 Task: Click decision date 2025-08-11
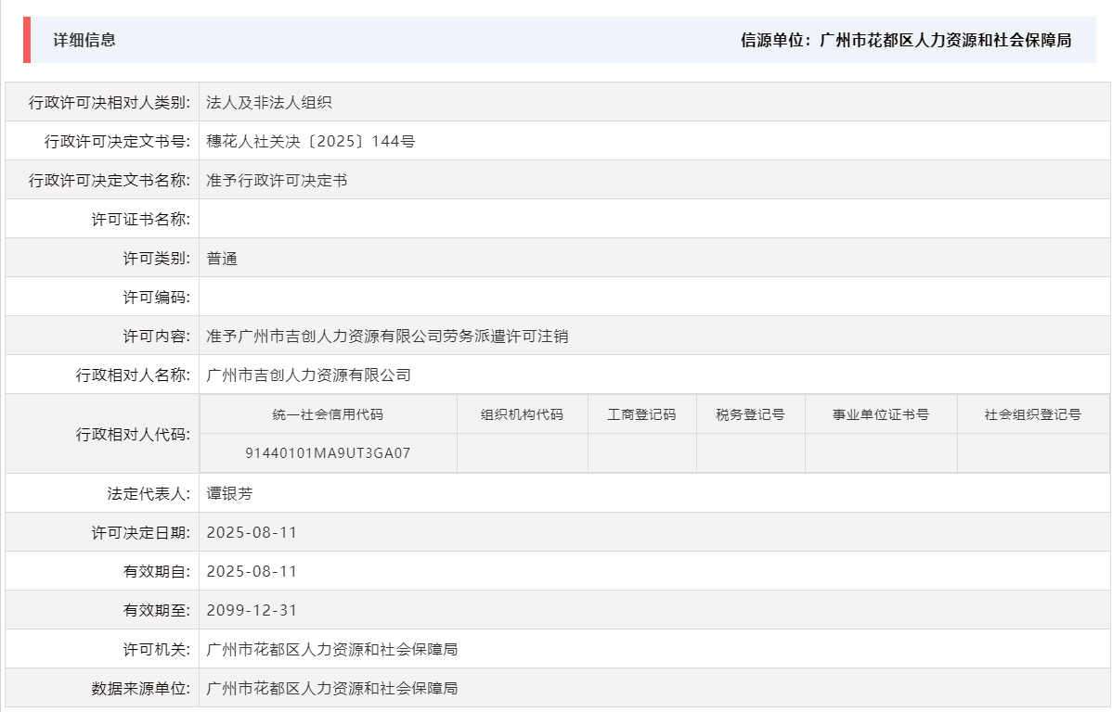pyautogui.click(x=251, y=531)
